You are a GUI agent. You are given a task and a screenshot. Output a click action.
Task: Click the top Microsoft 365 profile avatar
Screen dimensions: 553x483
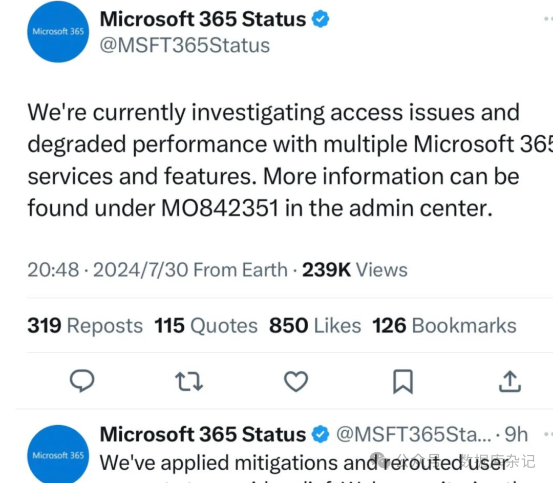tap(58, 32)
